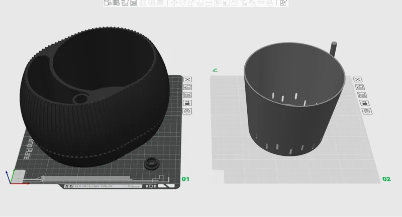402x217 pixels.
Task: Select the Move tool in toolbar
Action: 174,3
